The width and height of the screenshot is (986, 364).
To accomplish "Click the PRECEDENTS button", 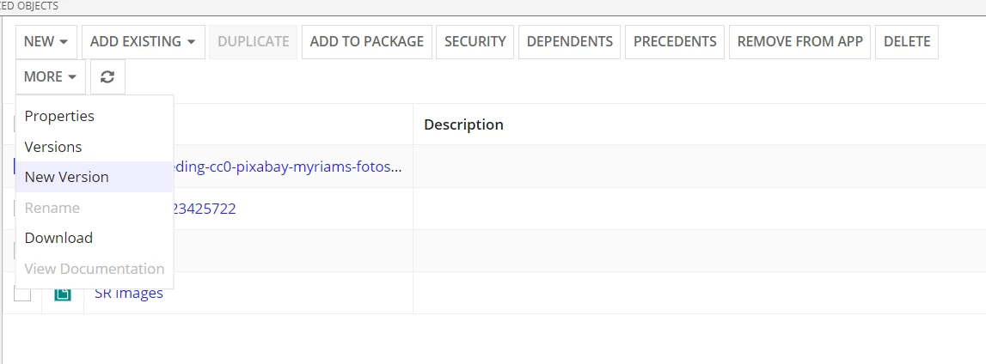I will click(675, 41).
